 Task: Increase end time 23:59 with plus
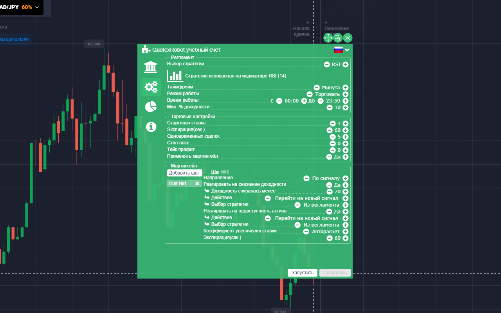point(346,101)
